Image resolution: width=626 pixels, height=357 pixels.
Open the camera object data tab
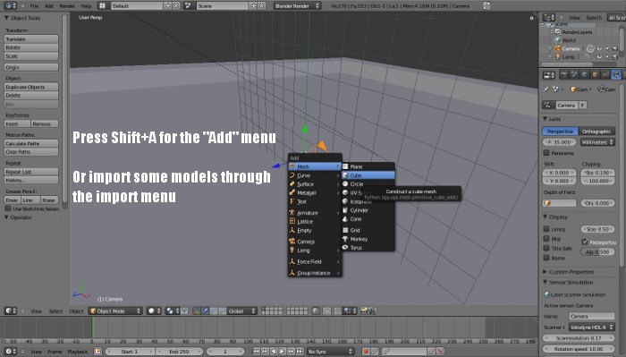click(616, 74)
